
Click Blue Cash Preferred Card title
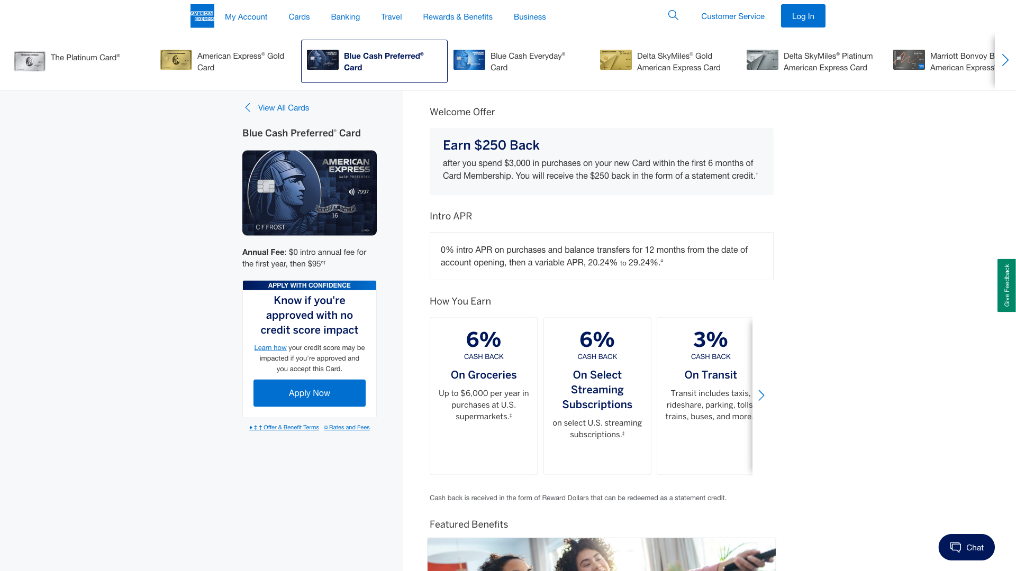click(x=302, y=133)
